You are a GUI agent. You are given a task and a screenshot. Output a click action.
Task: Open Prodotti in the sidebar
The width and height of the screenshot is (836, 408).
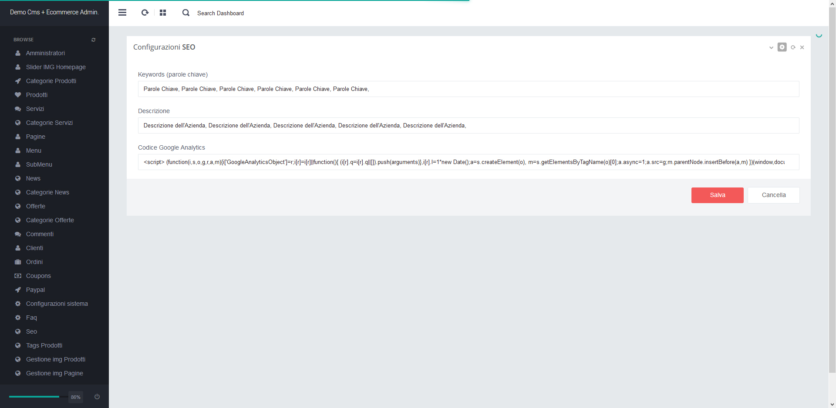tap(37, 95)
